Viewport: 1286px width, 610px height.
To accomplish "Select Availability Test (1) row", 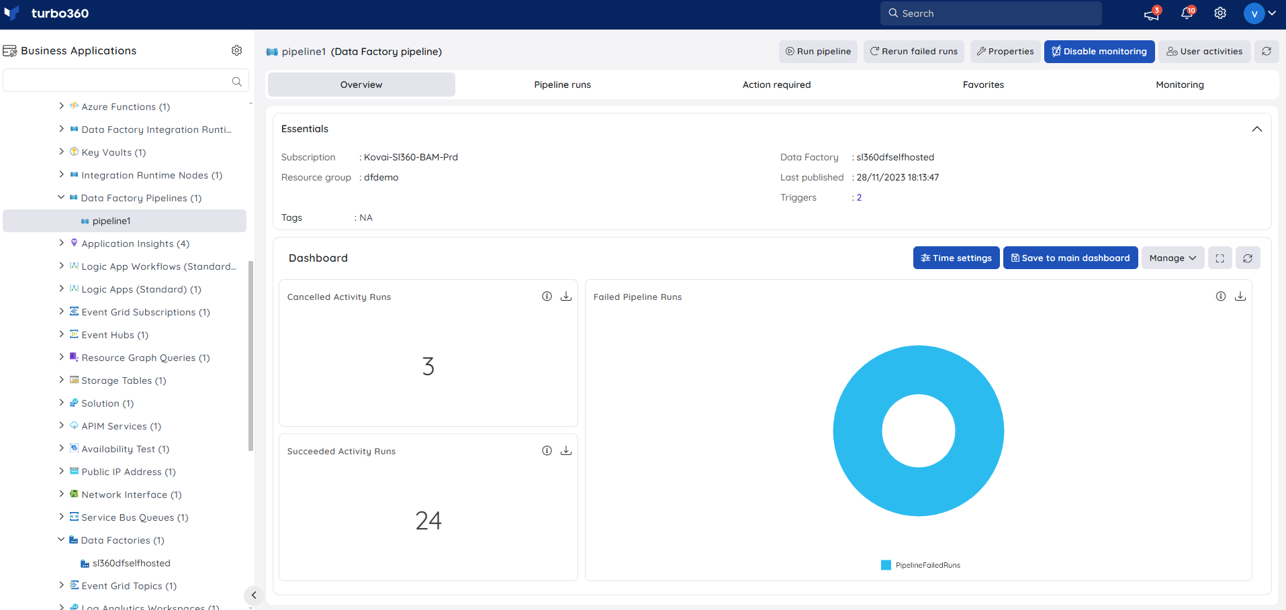I will (x=125, y=449).
